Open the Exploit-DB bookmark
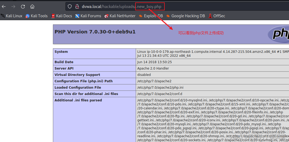Screen dimensions: 289x142 pos(151,16)
